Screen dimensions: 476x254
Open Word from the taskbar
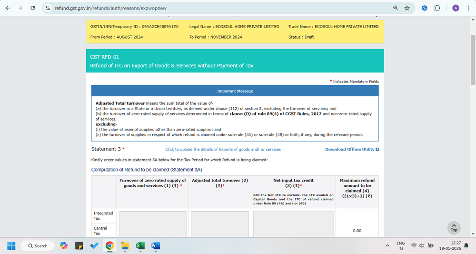click(x=156, y=245)
